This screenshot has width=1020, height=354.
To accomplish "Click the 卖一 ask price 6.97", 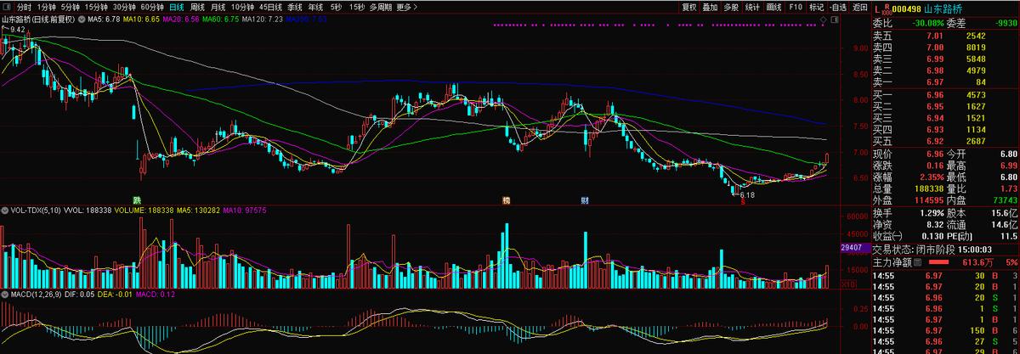I will tap(935, 81).
